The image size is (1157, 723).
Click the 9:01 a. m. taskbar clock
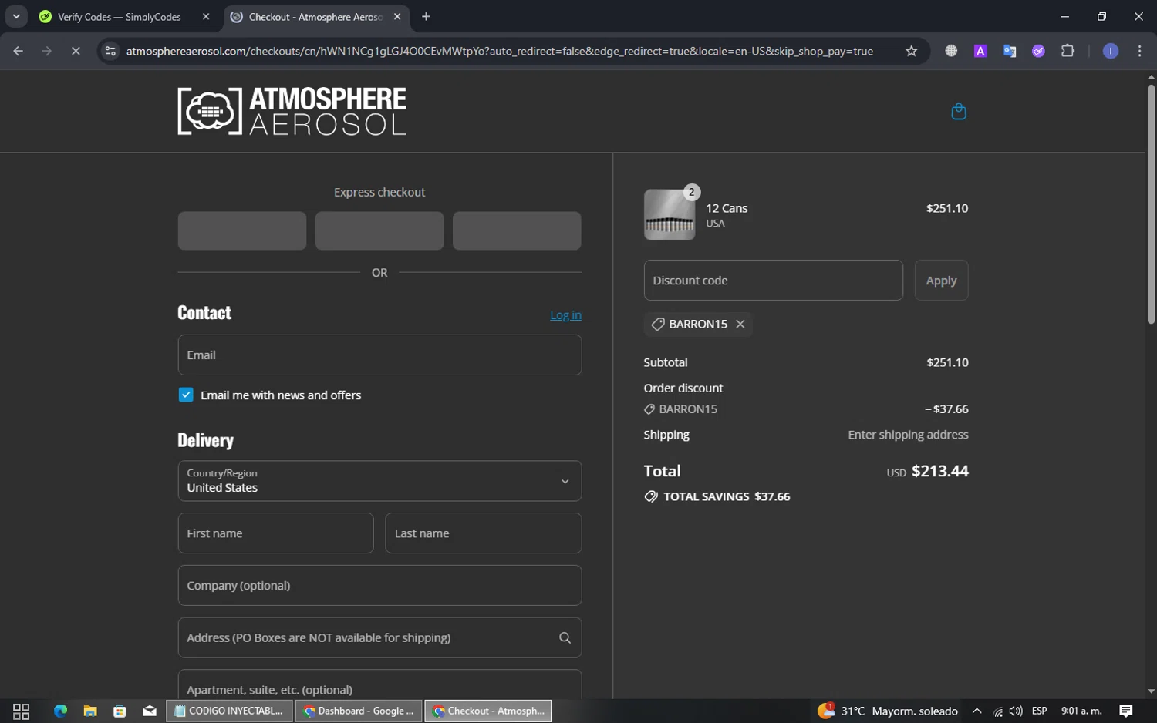pos(1081,711)
